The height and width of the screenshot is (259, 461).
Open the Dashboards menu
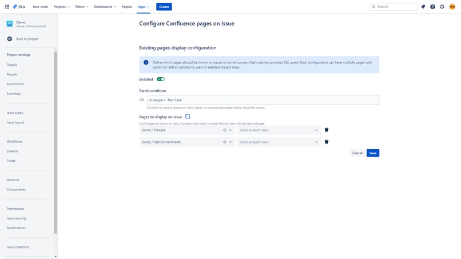[105, 6]
